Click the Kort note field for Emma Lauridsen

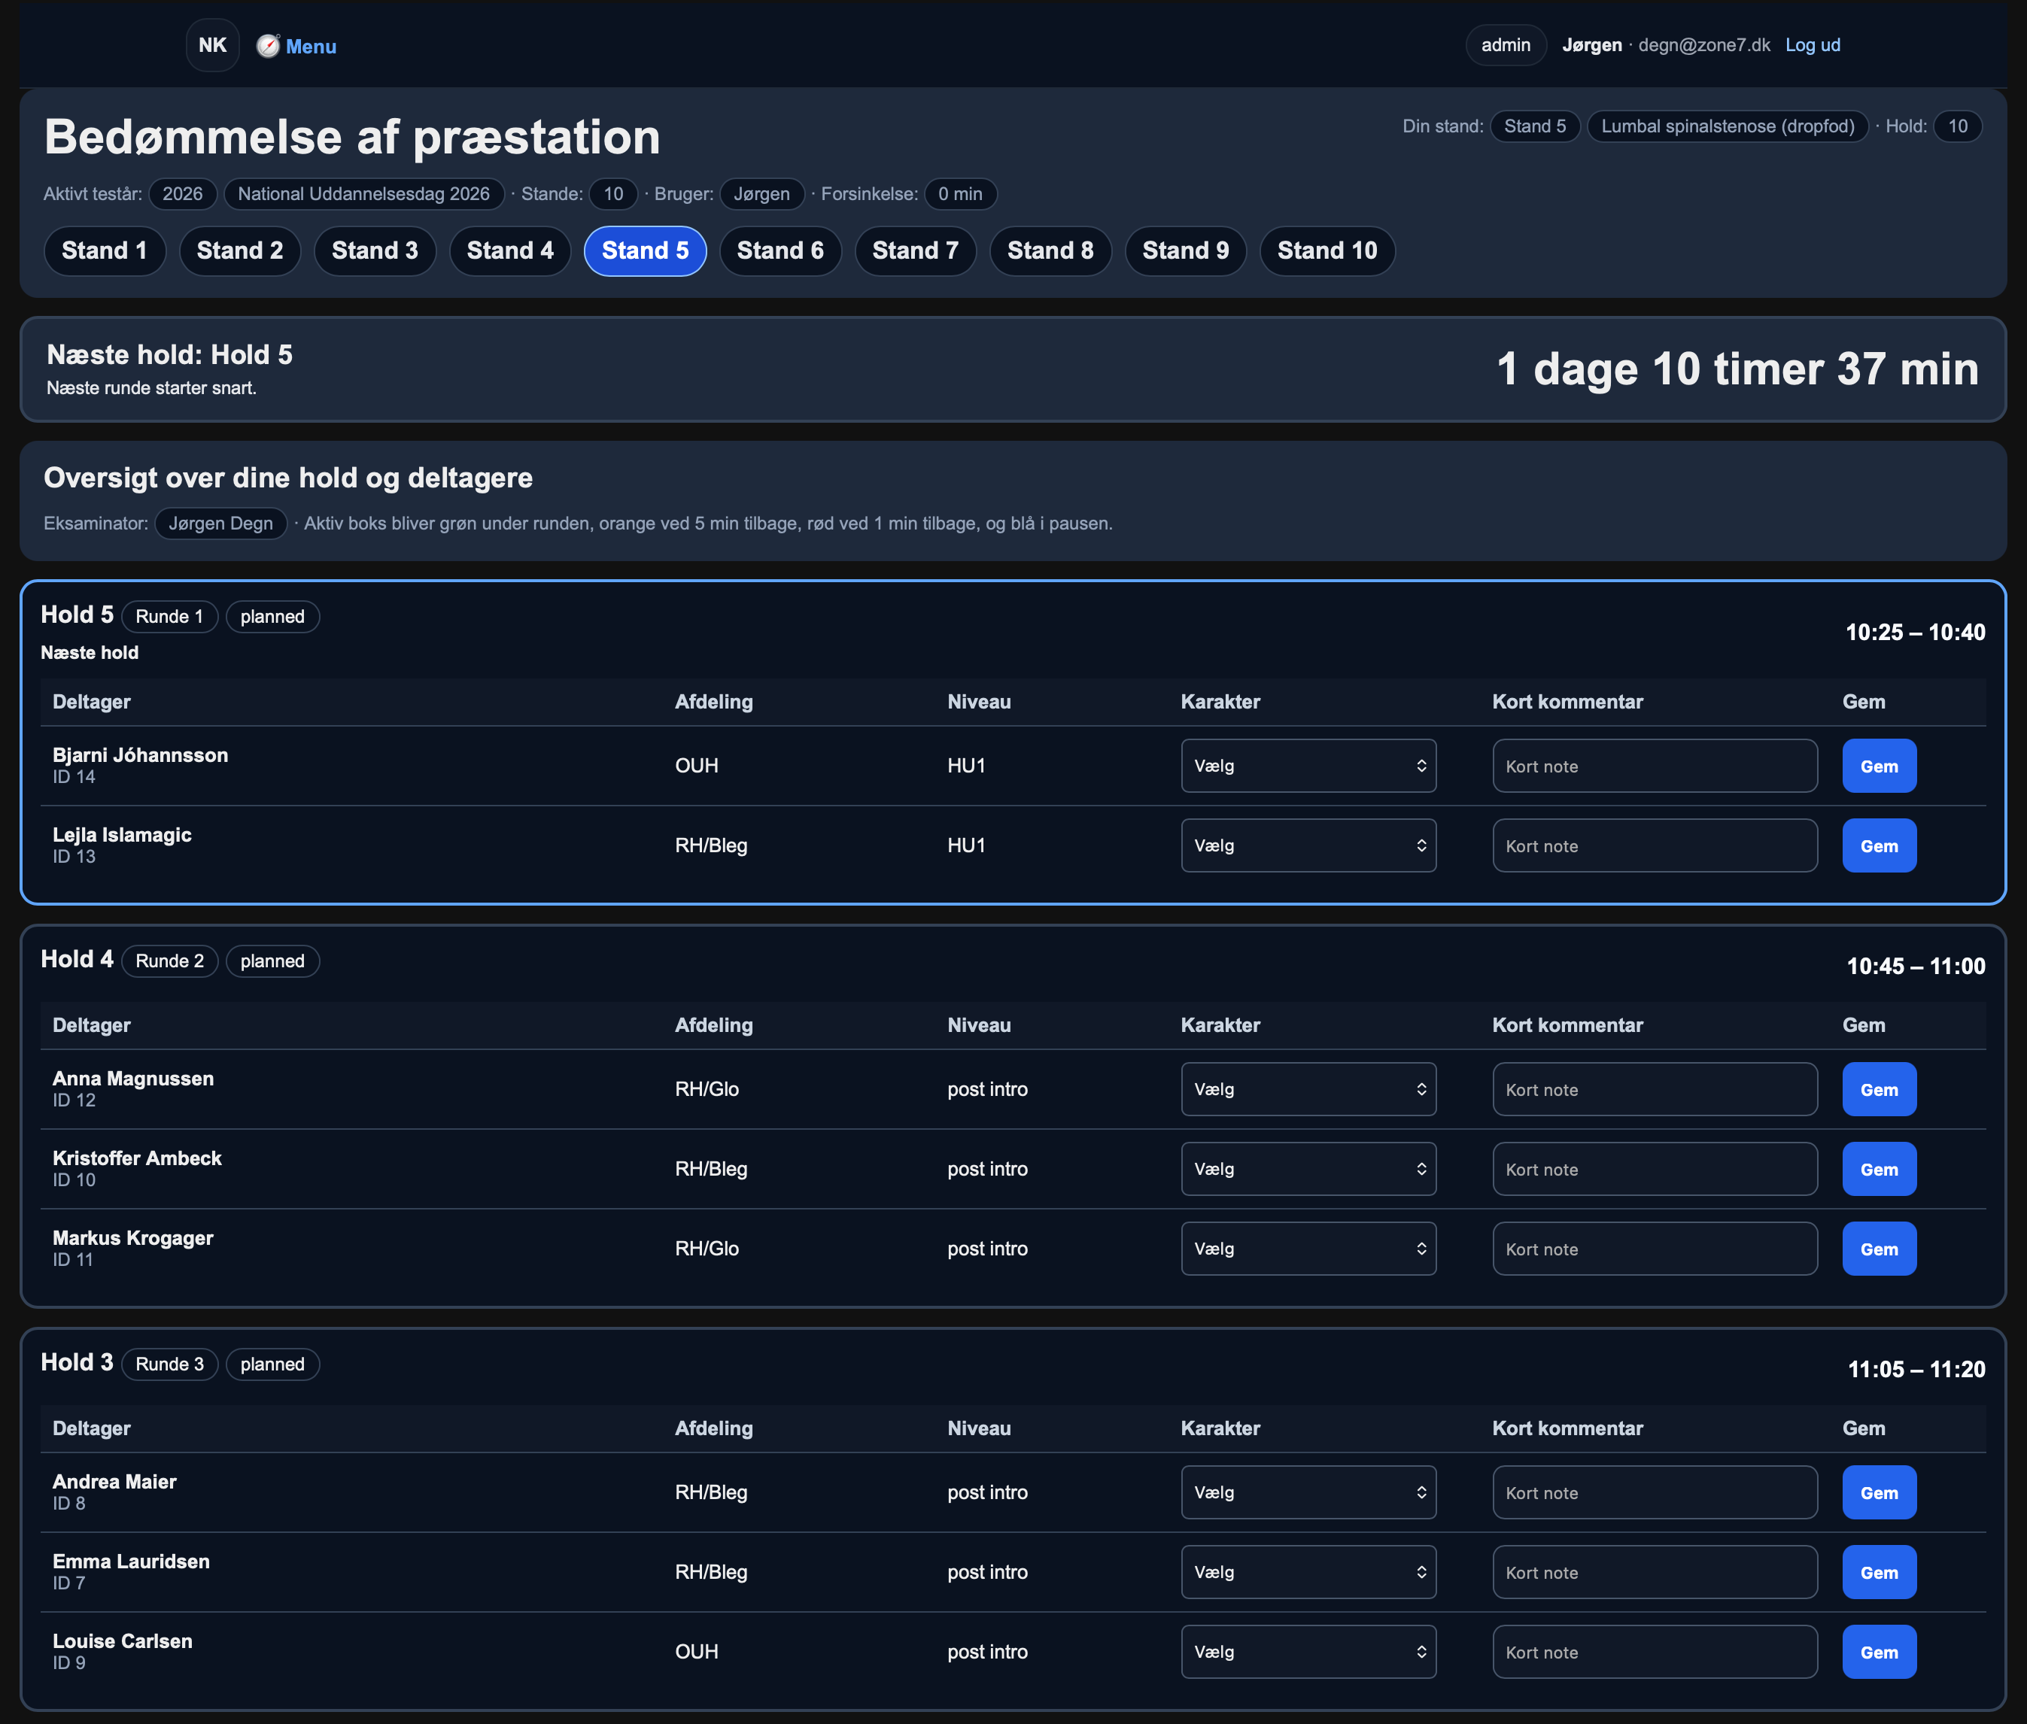pyautogui.click(x=1655, y=1571)
